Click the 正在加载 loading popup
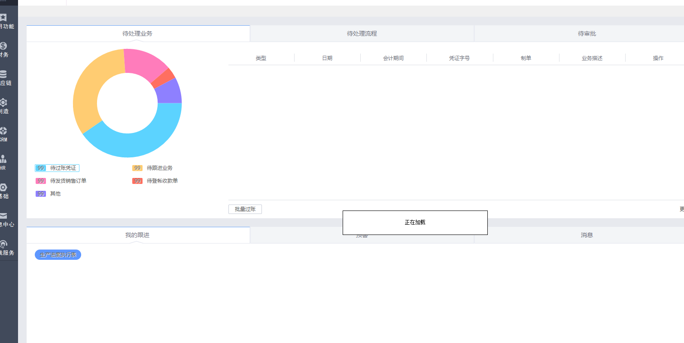The height and width of the screenshot is (343, 684). pos(415,223)
